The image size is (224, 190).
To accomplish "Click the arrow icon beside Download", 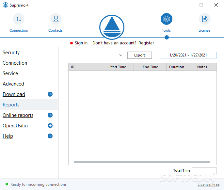I will point(50,94).
